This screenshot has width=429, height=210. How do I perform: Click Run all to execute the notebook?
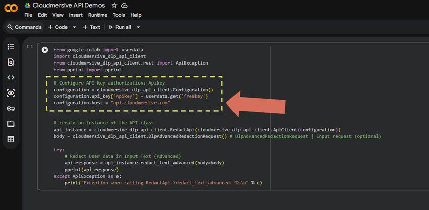(x=120, y=27)
